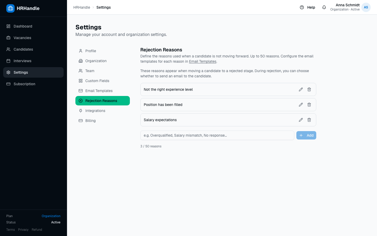377x236 pixels.
Task: Click the Billing card icon in settings menu
Action: (x=81, y=121)
